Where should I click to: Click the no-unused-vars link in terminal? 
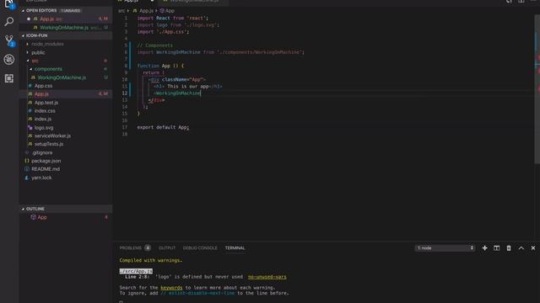point(267,277)
